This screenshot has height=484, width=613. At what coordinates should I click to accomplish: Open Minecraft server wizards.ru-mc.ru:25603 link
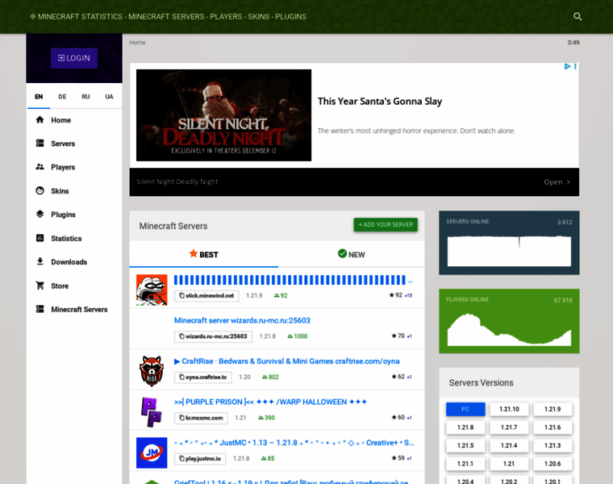pyautogui.click(x=242, y=320)
